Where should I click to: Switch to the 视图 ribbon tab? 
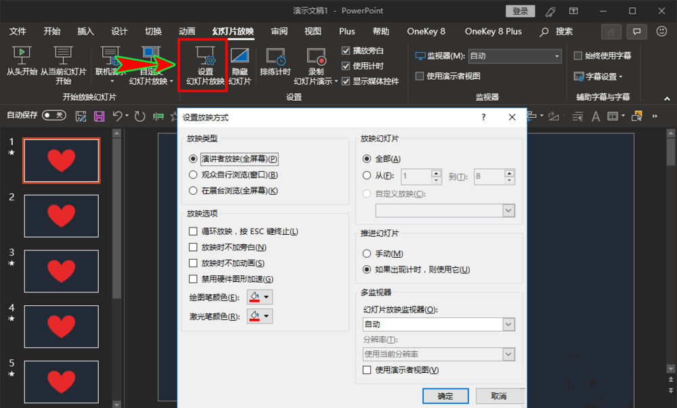pyautogui.click(x=313, y=30)
